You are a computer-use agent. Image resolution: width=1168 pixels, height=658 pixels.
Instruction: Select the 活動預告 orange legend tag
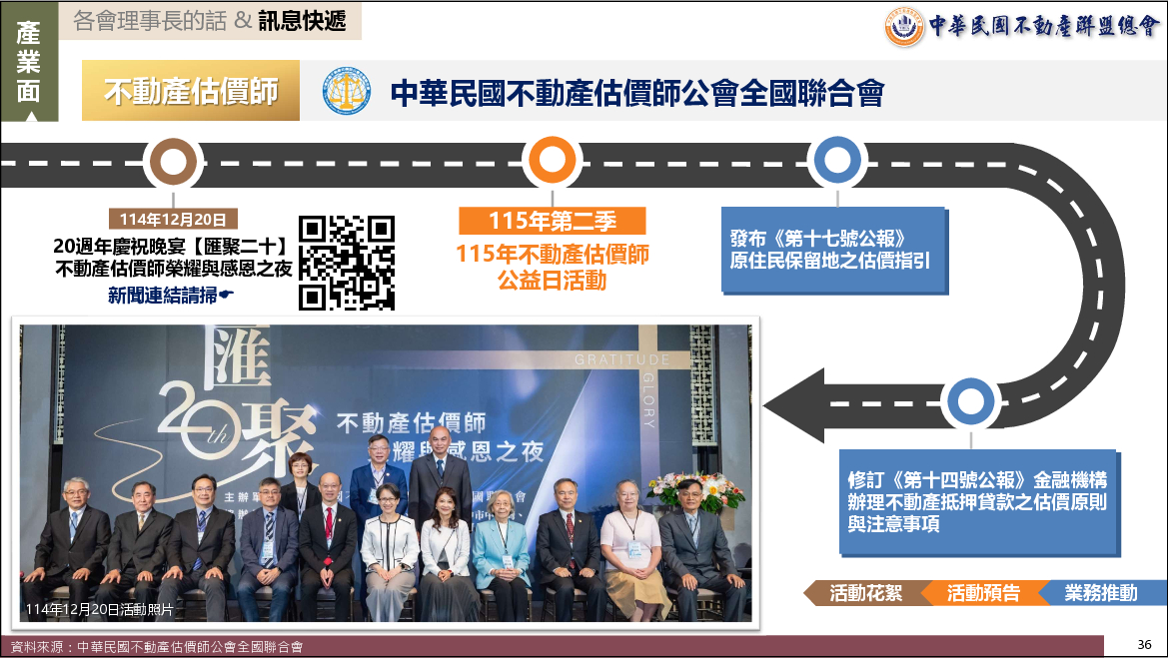click(983, 593)
